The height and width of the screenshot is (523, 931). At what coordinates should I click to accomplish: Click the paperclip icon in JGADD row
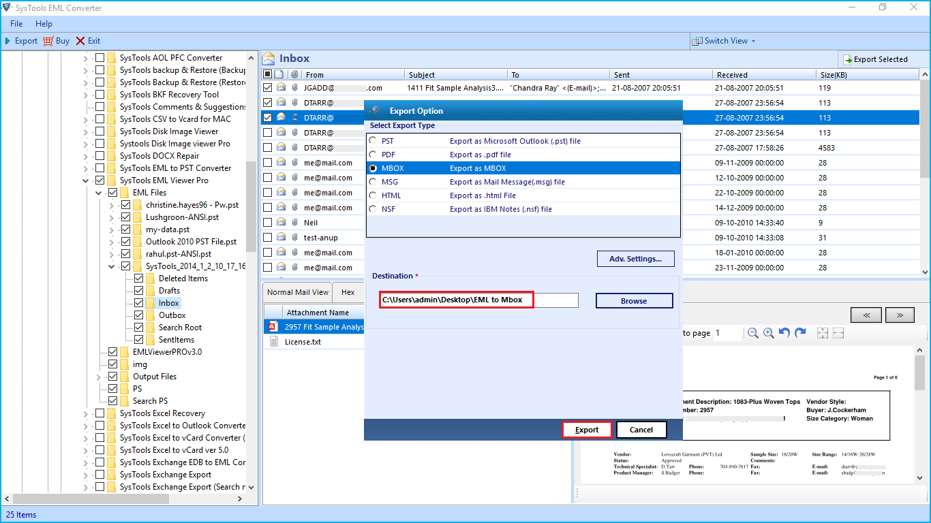click(294, 87)
